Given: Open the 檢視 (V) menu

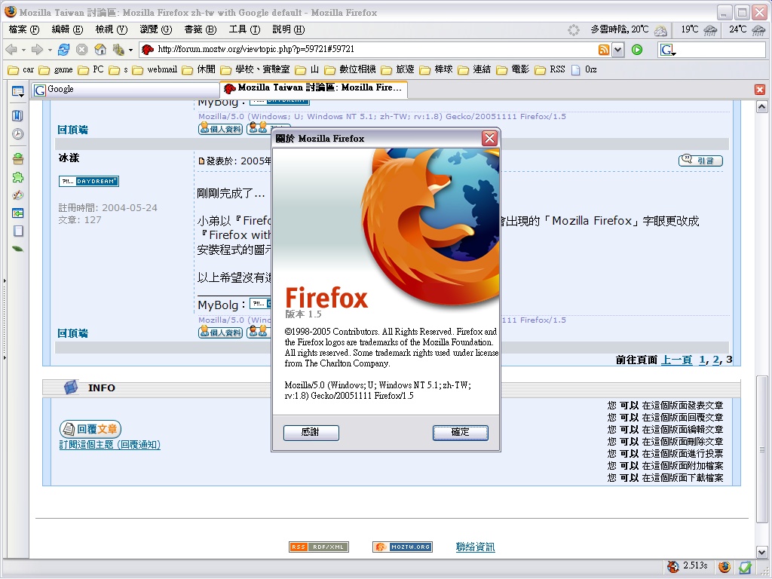Looking at the screenshot, I should click(112, 29).
